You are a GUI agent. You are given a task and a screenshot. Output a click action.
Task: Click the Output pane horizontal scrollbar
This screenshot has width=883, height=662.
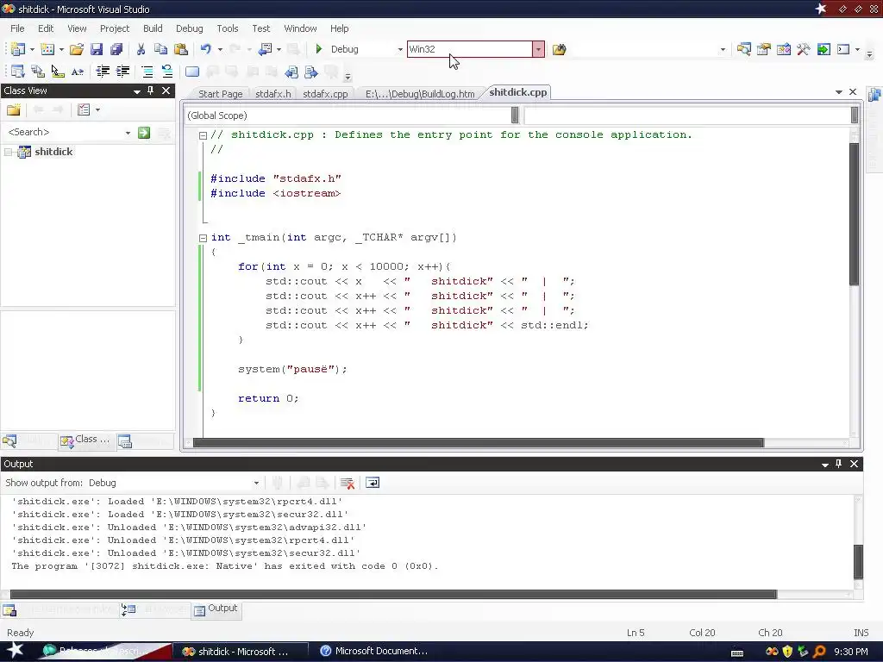click(x=393, y=595)
